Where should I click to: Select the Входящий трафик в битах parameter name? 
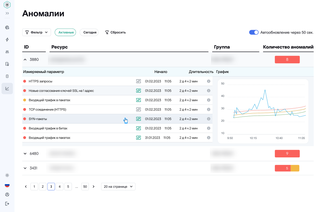pyautogui.click(x=48, y=128)
